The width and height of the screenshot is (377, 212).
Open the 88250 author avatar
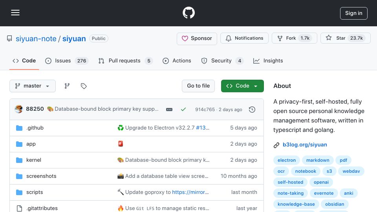[18, 109]
